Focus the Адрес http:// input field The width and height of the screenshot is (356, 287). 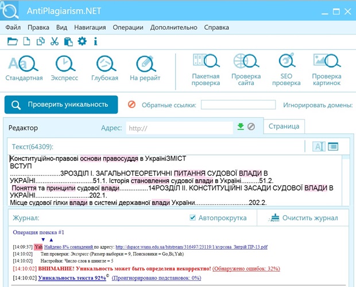[x=179, y=128]
